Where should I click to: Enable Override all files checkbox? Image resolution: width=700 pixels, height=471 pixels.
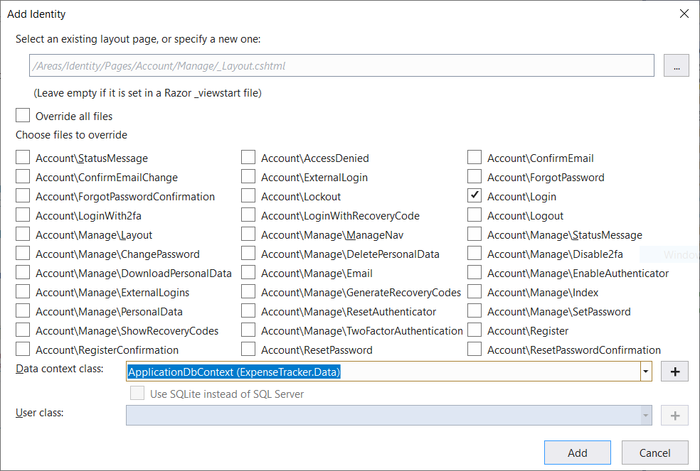[x=23, y=116]
